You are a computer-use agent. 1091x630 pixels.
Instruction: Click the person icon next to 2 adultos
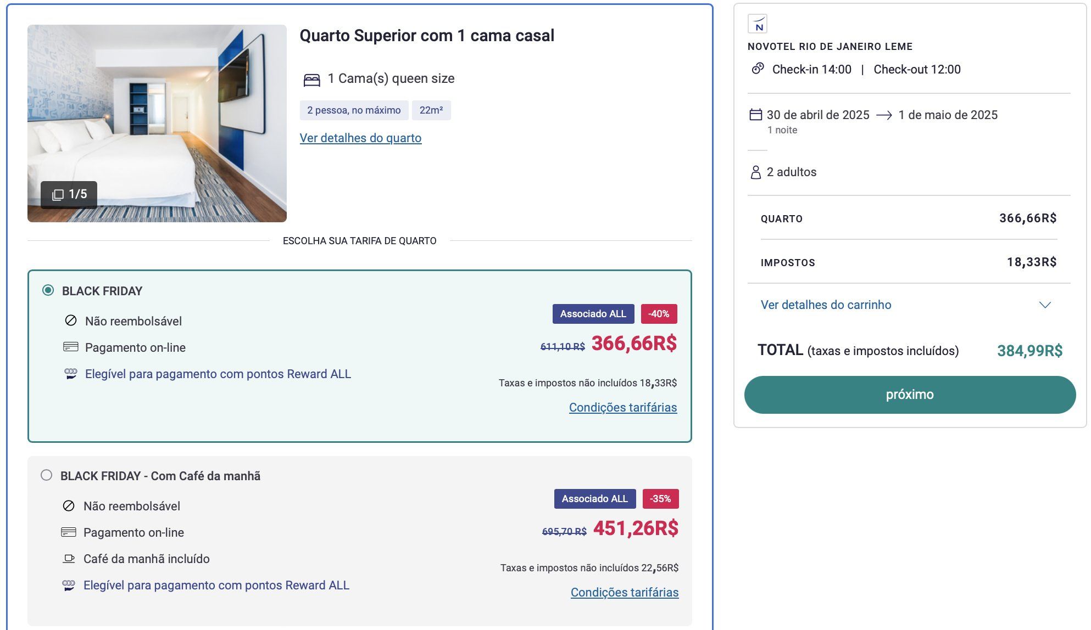pyautogui.click(x=756, y=172)
